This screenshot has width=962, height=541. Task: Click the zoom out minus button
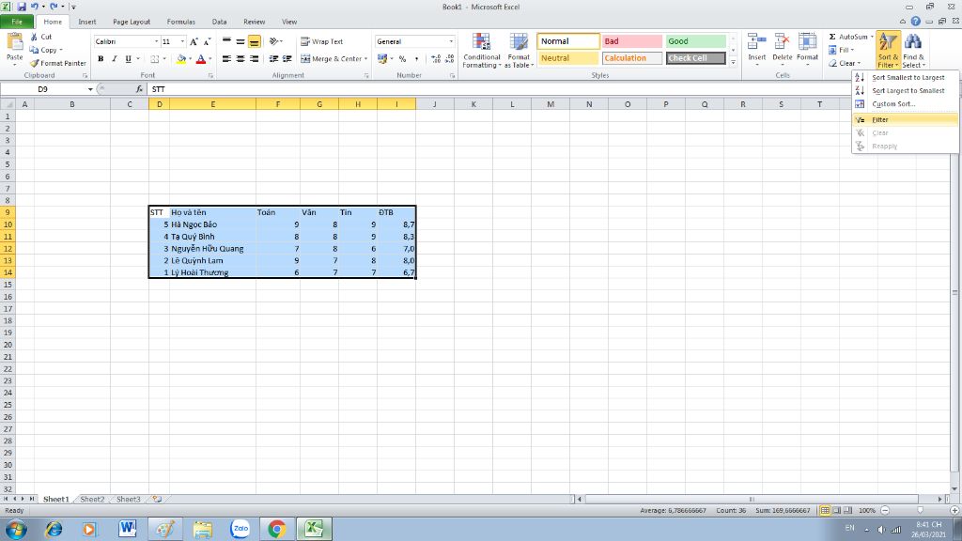pos(885,510)
